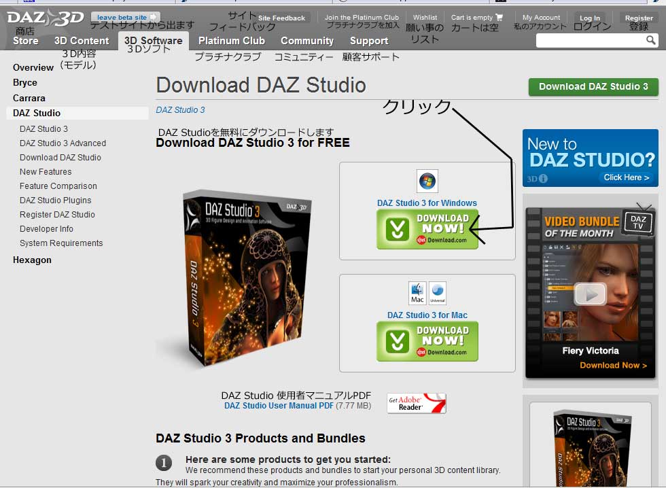This screenshot has width=666, height=488.
Task: Click the Universal binary icon
Action: pos(437,293)
